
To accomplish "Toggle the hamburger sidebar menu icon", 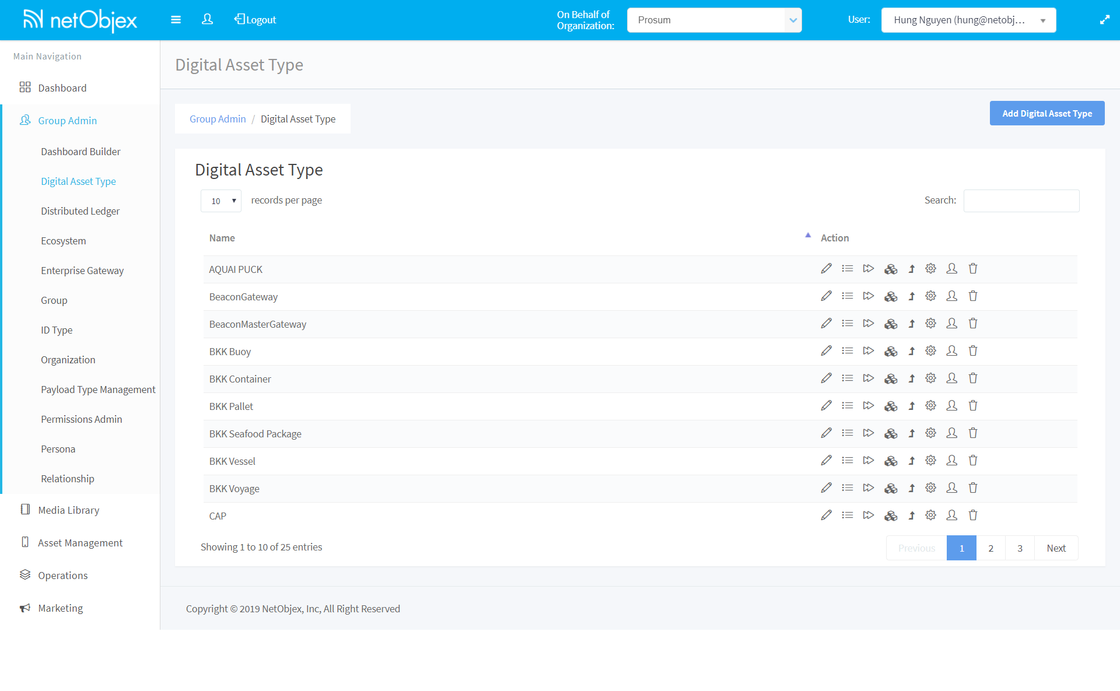I will (x=176, y=20).
